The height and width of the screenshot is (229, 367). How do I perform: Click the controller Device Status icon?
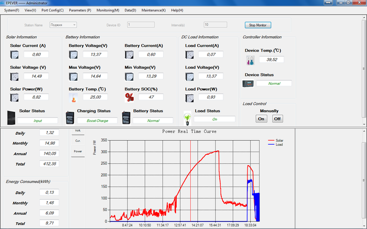[248, 83]
